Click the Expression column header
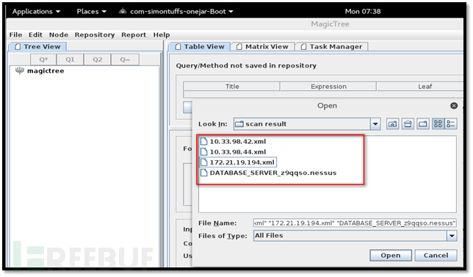Screen dimensions: 473x277 pos(328,86)
